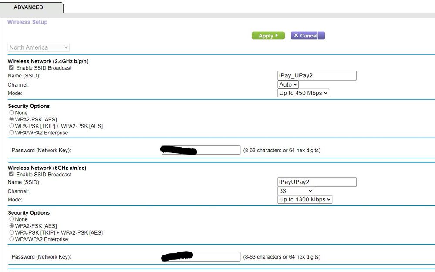The height and width of the screenshot is (272, 435).
Task: Open the 2.4GHz Mode dropdown showing Up to 450 Mbps
Action: click(x=303, y=93)
